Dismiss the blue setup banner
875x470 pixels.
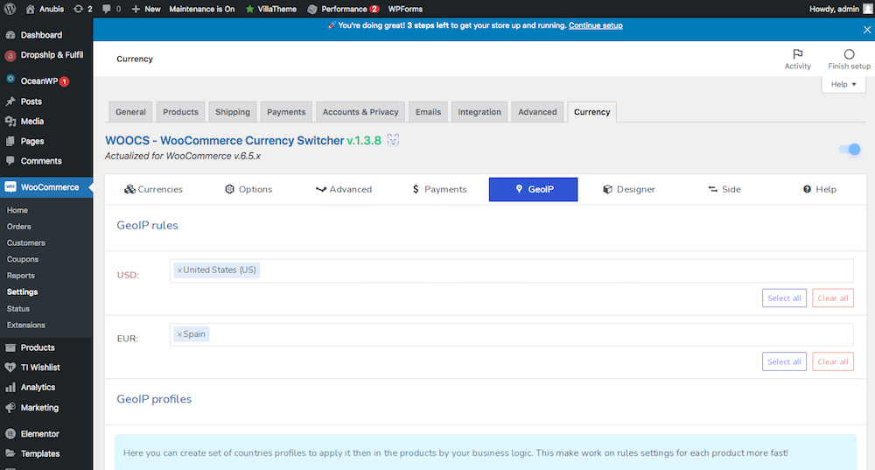[x=866, y=30]
